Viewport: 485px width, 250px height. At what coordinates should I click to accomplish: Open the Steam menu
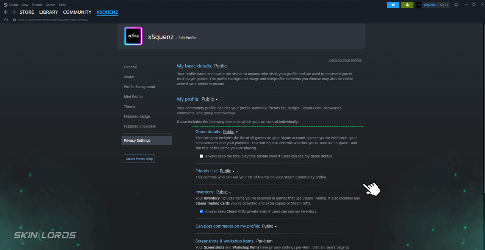(x=13, y=5)
